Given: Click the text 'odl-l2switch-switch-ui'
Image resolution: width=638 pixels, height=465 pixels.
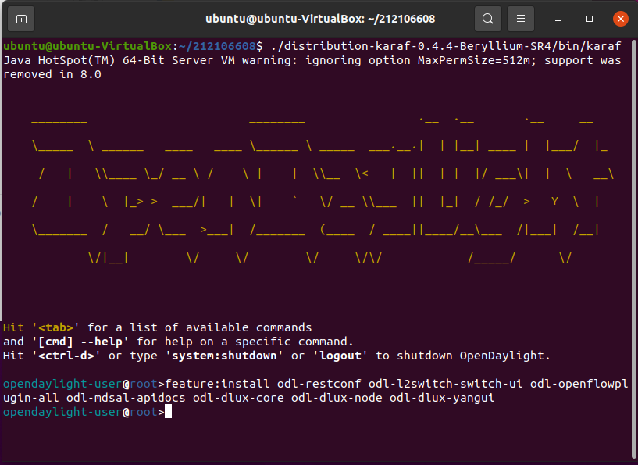Looking at the screenshot, I should pos(446,384).
